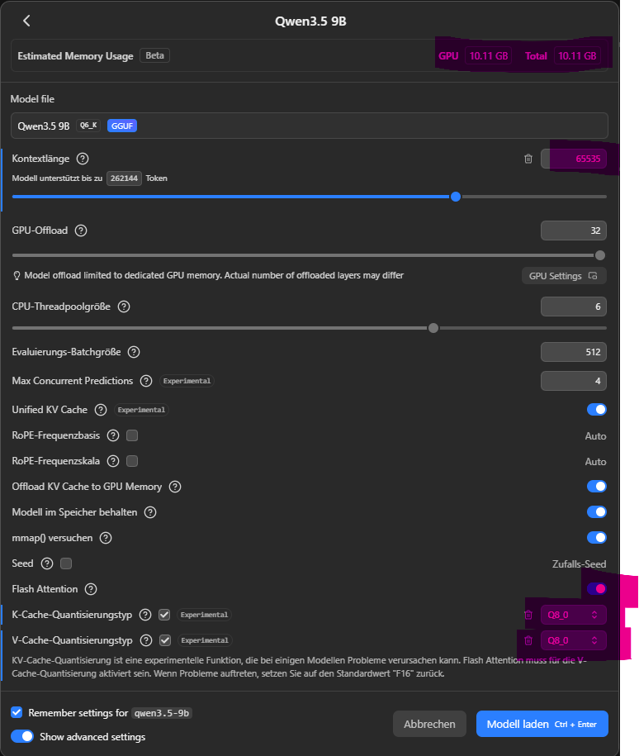
Task: Reset V-Cache quantization with trash icon
Action: (528, 640)
